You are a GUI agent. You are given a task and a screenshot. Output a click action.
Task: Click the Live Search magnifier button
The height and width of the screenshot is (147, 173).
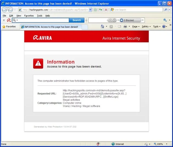coord(166,10)
